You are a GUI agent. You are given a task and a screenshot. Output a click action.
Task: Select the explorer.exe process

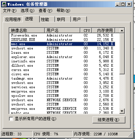pyautogui.click(x=63, y=57)
